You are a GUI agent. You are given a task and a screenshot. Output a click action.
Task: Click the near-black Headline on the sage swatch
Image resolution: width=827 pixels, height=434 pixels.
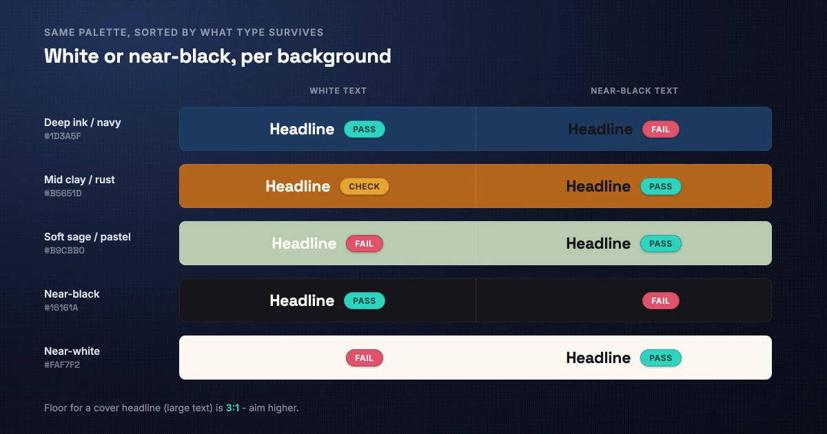pyautogui.click(x=598, y=243)
